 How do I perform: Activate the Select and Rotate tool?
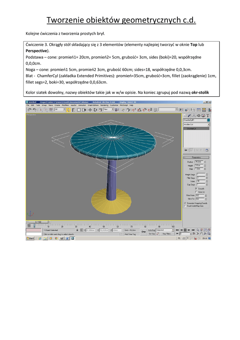pyautogui.click(x=95, y=109)
